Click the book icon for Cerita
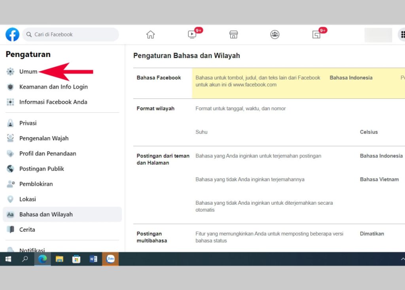Image resolution: width=405 pixels, height=290 pixels. pyautogui.click(x=10, y=230)
